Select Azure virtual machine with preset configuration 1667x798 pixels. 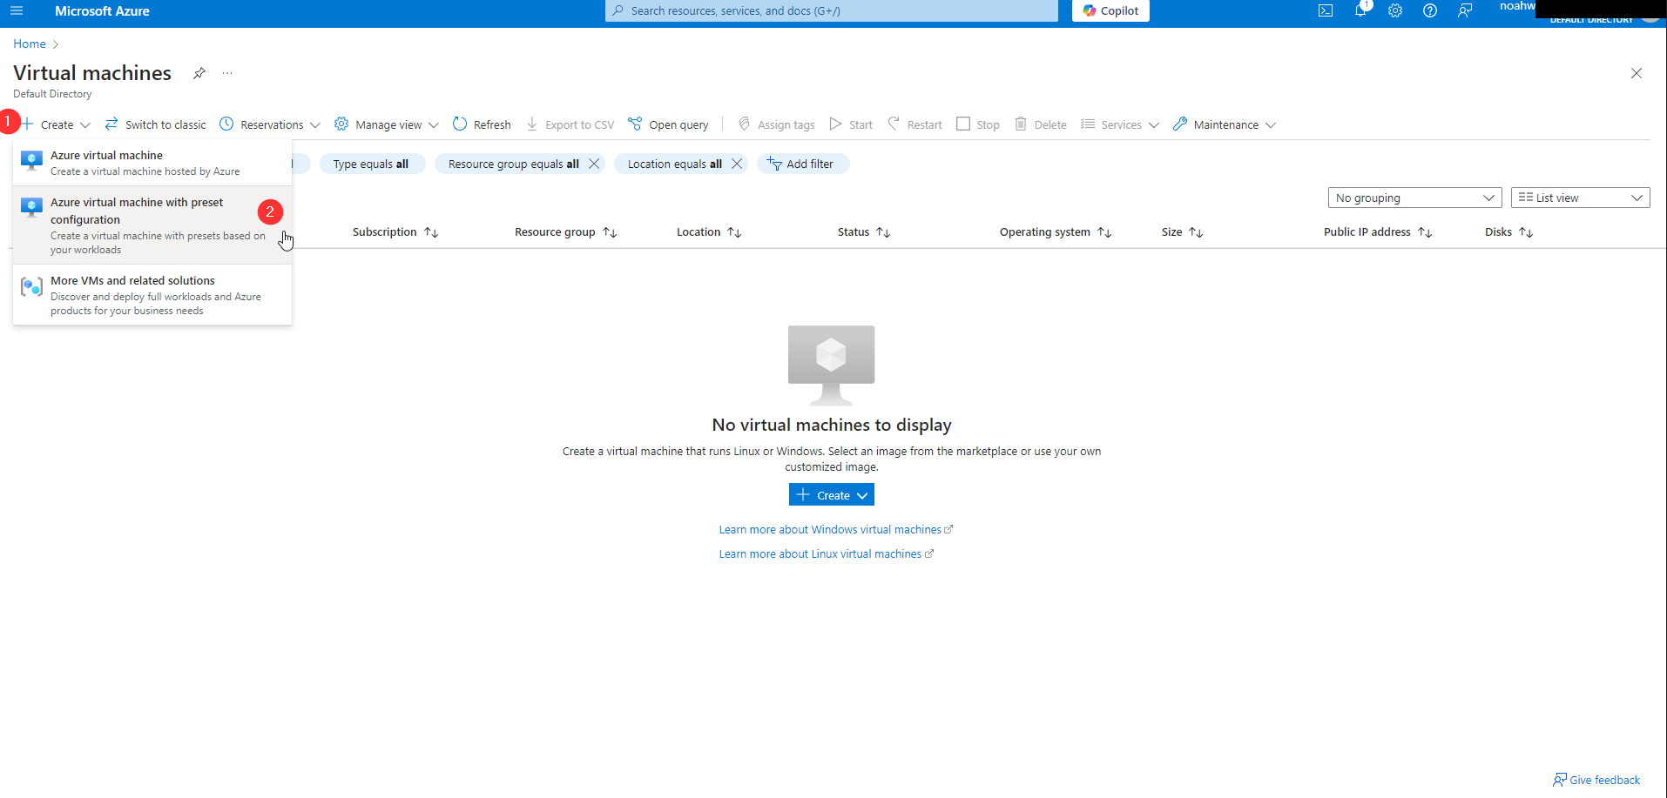pos(152,225)
